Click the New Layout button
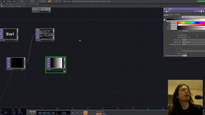Viewport: 205px width, 115px height. tap(32, 4)
